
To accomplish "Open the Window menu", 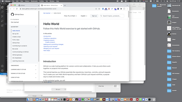I will click(52, 1).
